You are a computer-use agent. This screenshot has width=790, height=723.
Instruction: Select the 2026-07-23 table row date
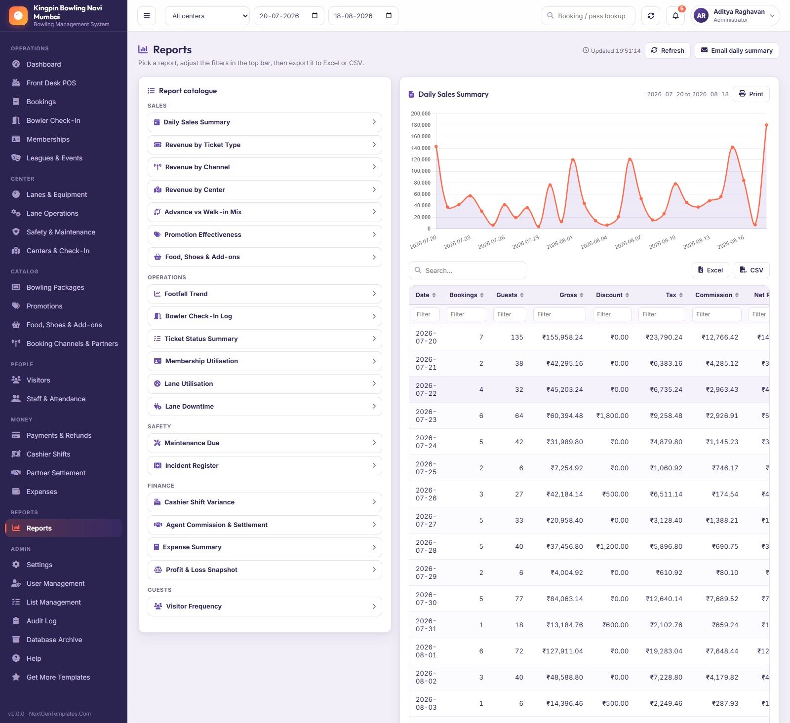(x=426, y=416)
